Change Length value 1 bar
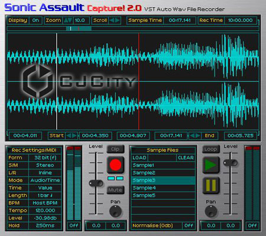The height and width of the screenshot is (236, 266). 46,195
